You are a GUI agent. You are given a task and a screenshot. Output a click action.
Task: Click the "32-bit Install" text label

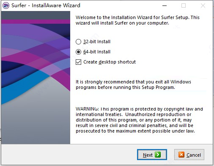click(97, 41)
